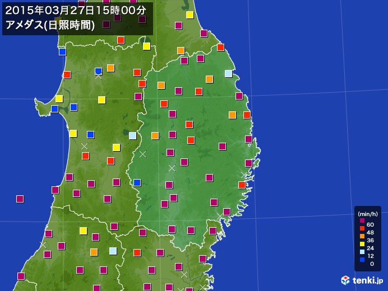Select the yellow 24 legend swatch

[x=362, y=244]
